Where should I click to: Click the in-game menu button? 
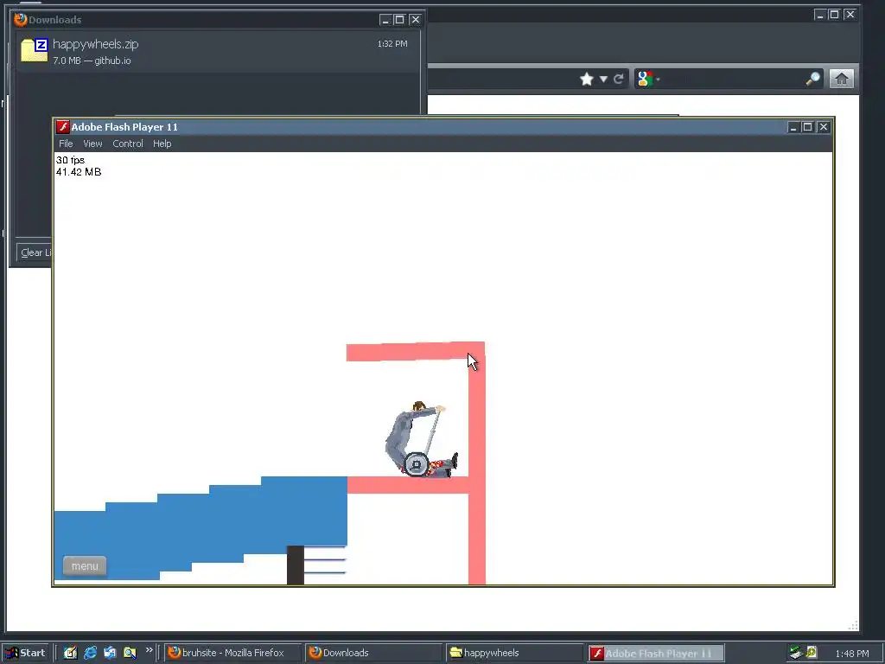(85, 565)
